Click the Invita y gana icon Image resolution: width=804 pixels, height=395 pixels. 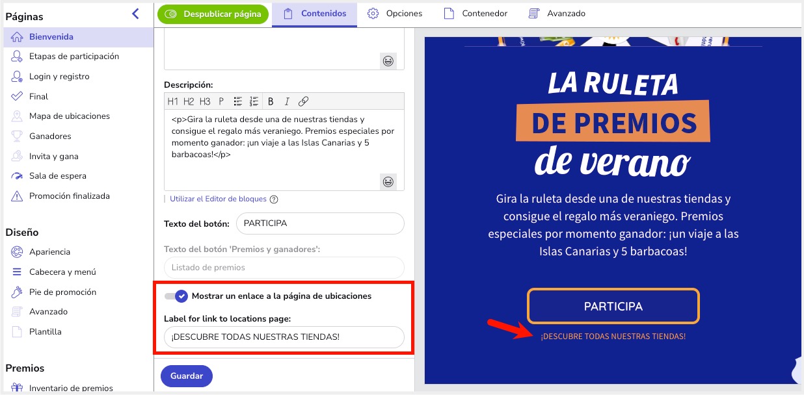click(17, 156)
